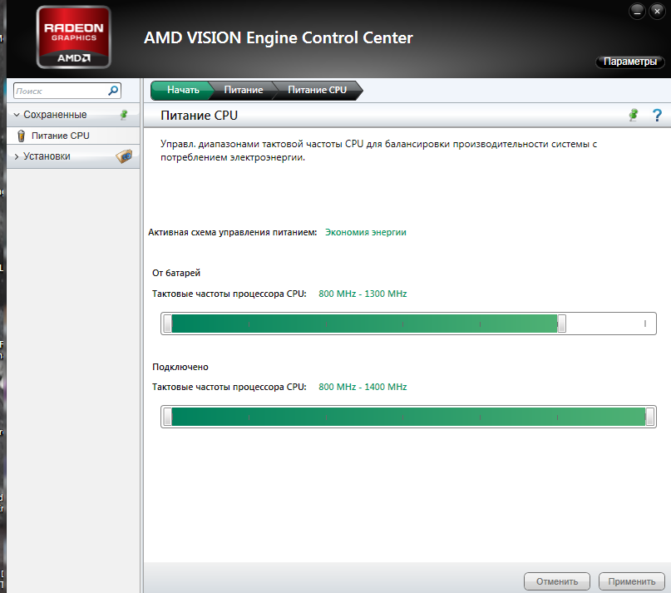Open the Параметры menu
The image size is (671, 593).
coord(630,62)
